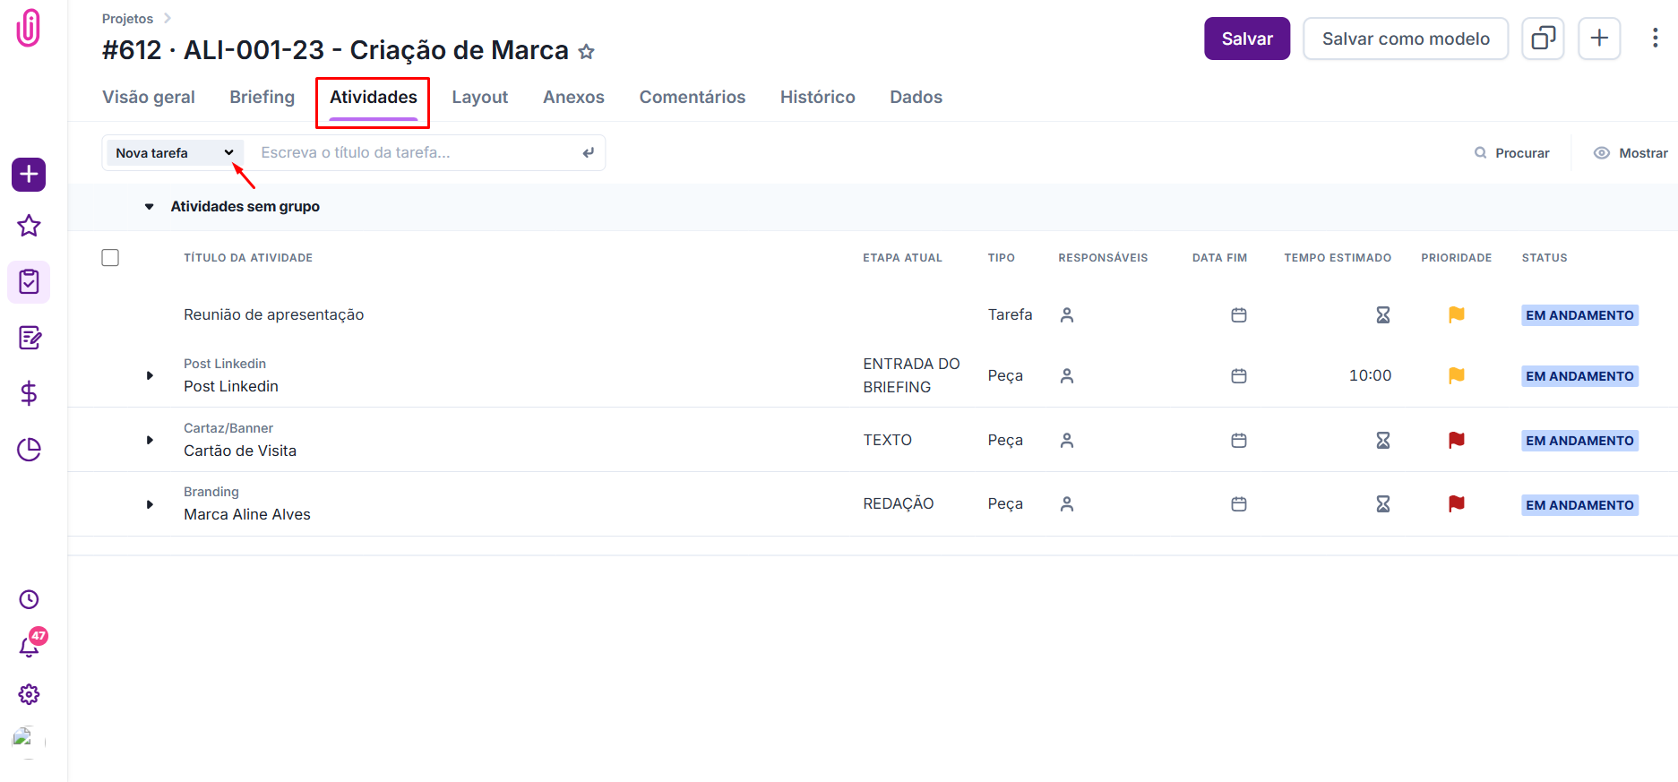Expand the Marca Aline Alves row
This screenshot has height=782, width=1678.
coord(150,504)
